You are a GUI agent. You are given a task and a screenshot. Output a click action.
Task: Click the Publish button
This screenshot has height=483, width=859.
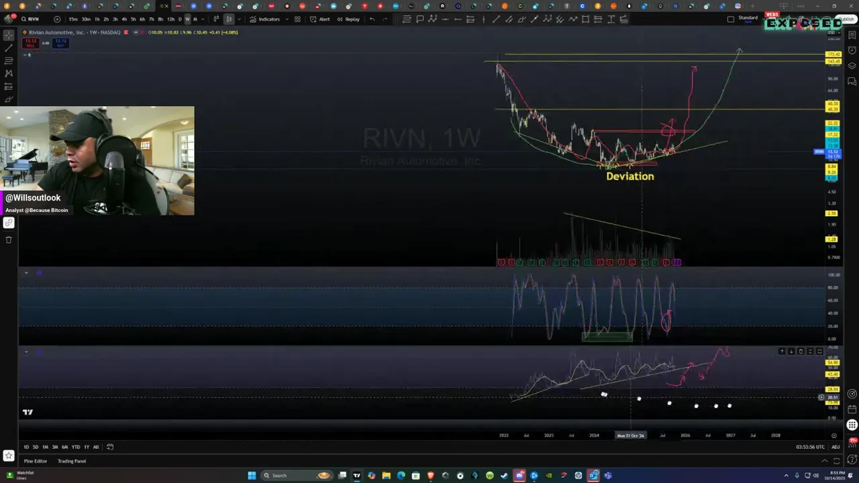tap(846, 19)
